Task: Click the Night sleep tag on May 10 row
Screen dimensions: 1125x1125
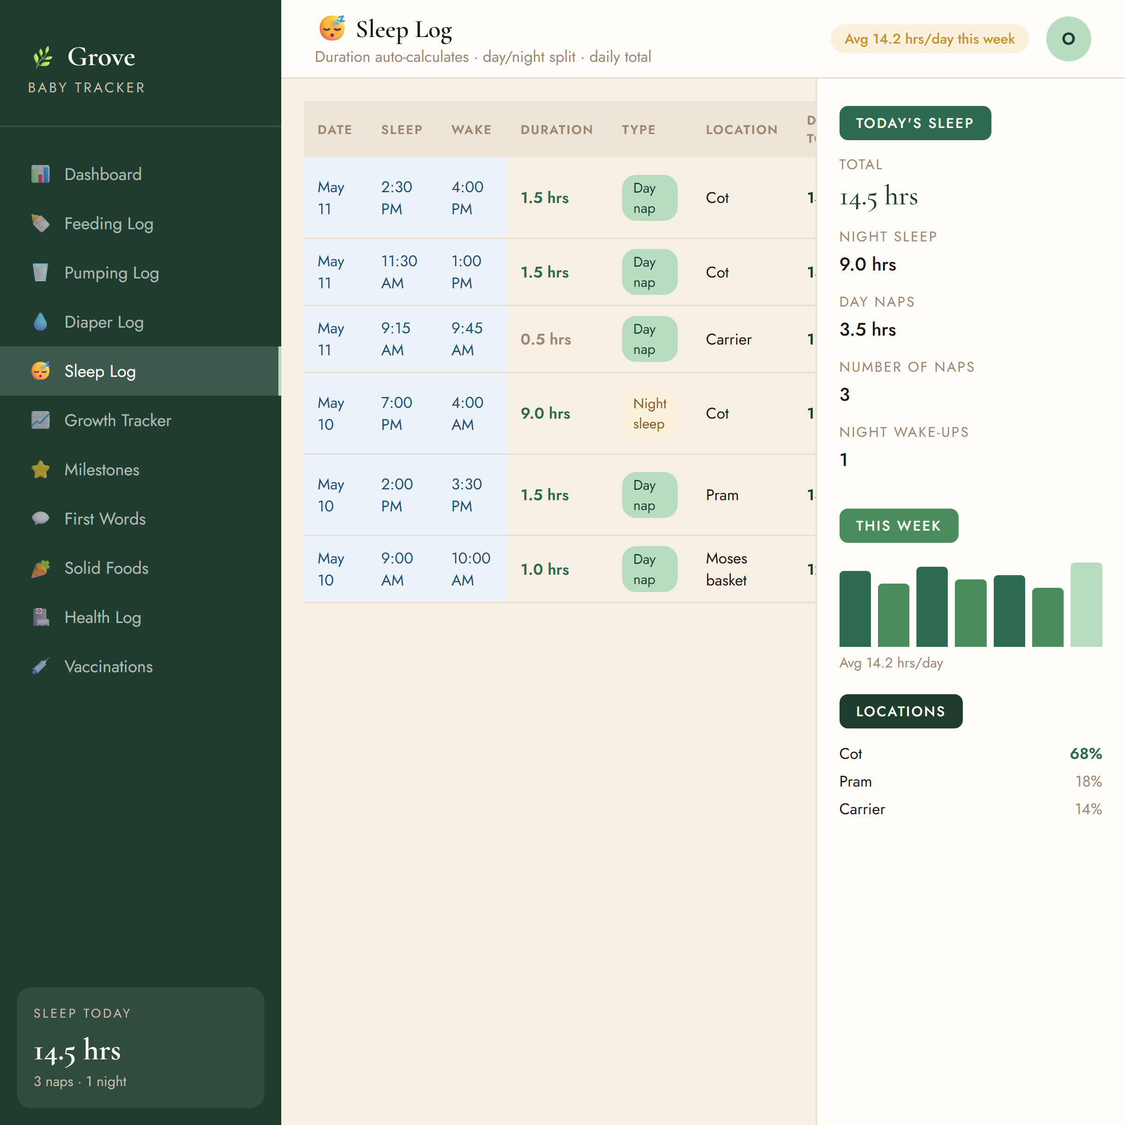Action: coord(649,413)
